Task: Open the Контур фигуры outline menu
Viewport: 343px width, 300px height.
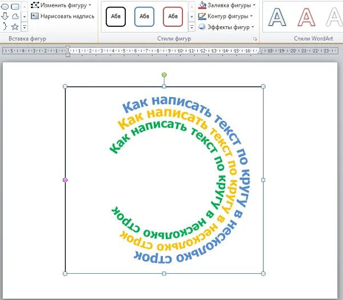Action: [x=226, y=16]
